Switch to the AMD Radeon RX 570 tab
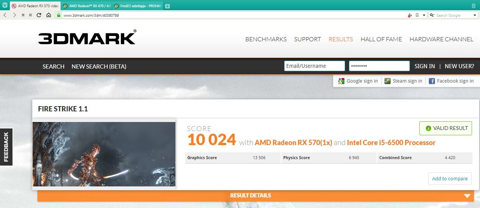This screenshot has height=208, width=480. (34, 6)
